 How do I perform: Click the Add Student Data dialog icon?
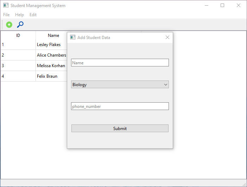pos(72,38)
